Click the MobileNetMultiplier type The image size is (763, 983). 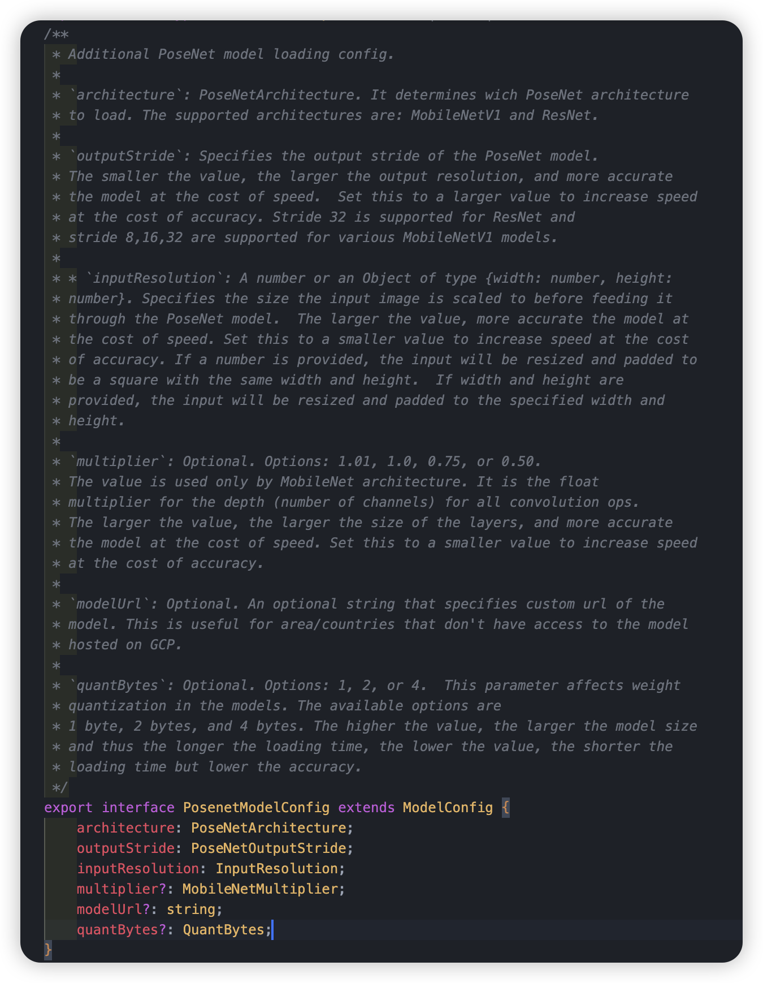point(260,889)
